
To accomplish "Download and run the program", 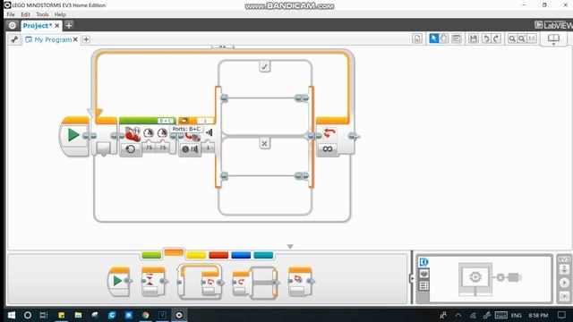I will point(564,283).
